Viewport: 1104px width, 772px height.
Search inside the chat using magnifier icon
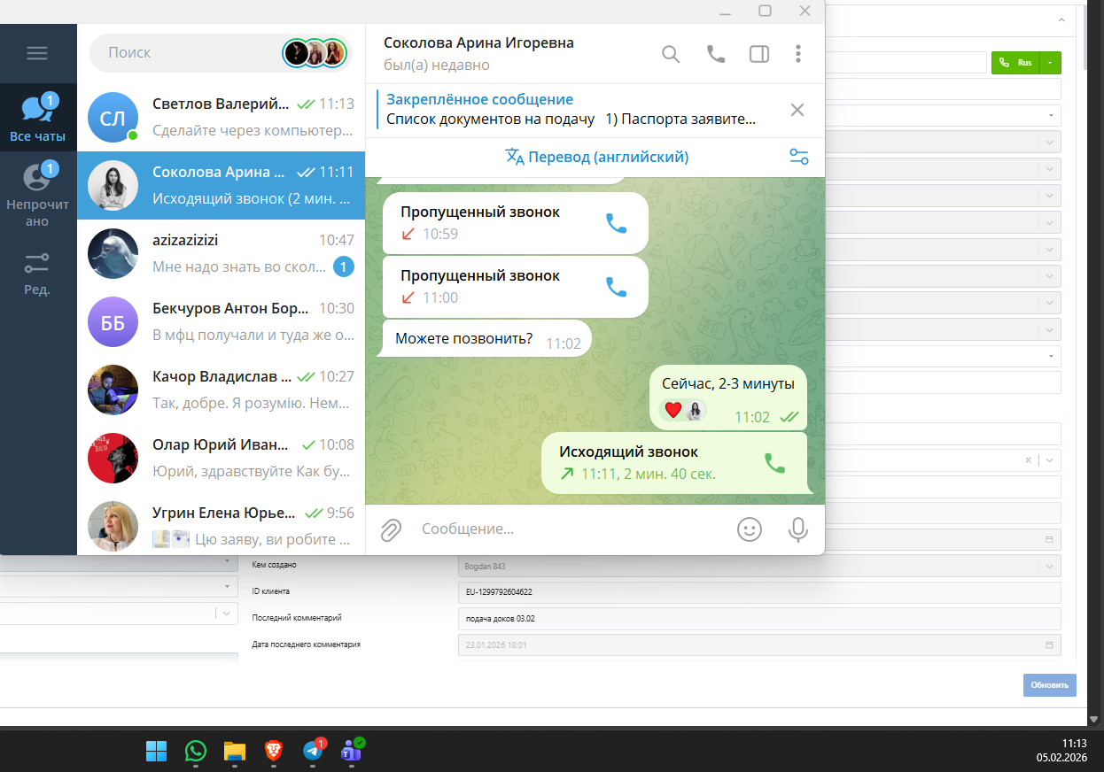[x=671, y=54]
